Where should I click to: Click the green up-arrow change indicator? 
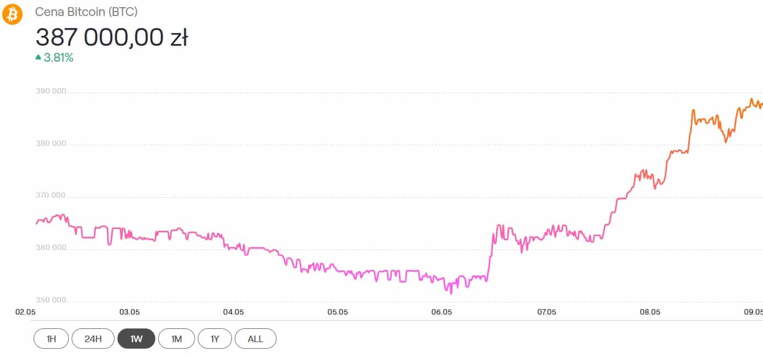(x=38, y=57)
